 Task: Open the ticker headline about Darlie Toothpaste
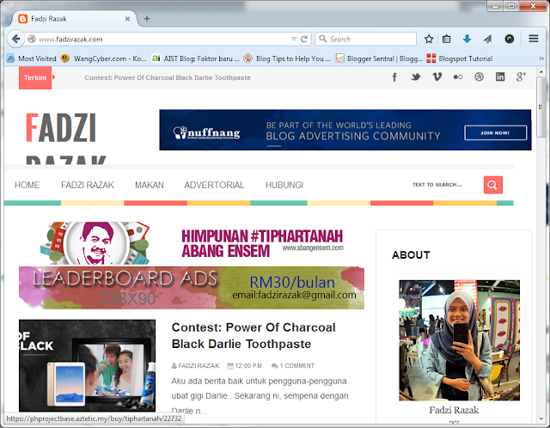168,77
